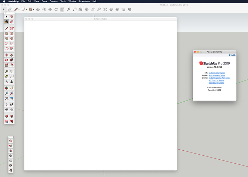Open the Draw menu
248x177 pixels.
point(44,1)
